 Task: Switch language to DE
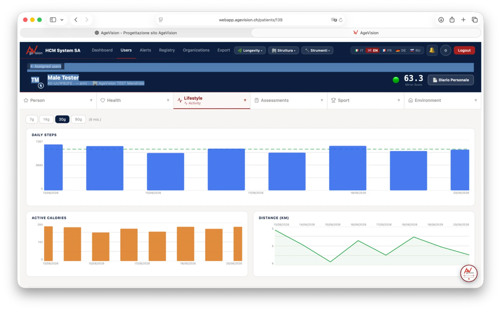[401, 50]
